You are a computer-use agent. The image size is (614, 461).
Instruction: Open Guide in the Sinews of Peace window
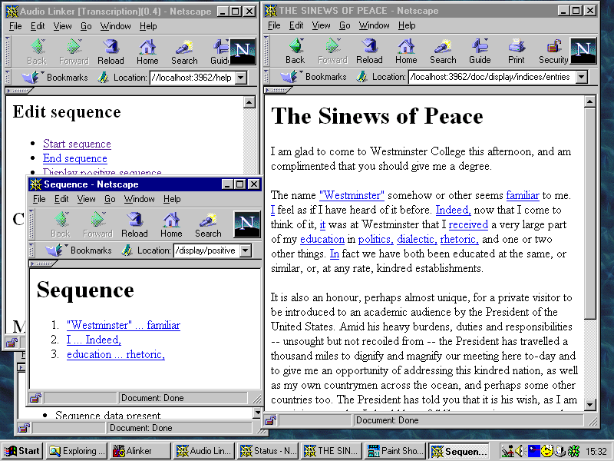point(480,51)
